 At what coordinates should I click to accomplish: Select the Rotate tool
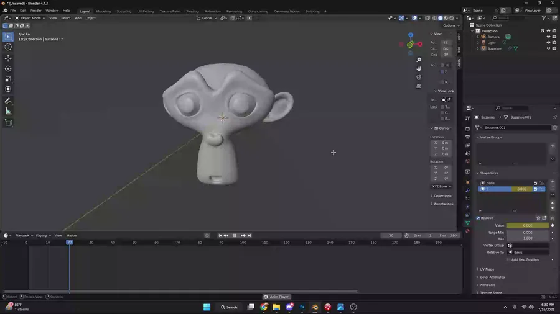click(x=8, y=68)
